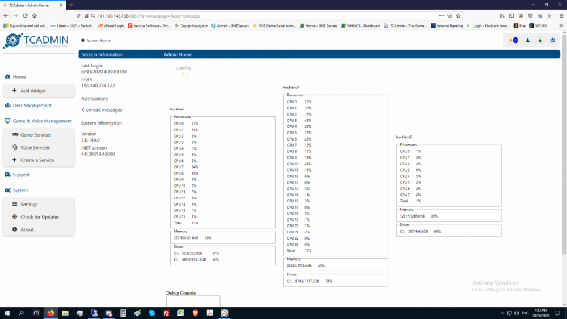This screenshot has width=567, height=319.
Task: Click the TCAdmin logo
Action: pyautogui.click(x=36, y=41)
